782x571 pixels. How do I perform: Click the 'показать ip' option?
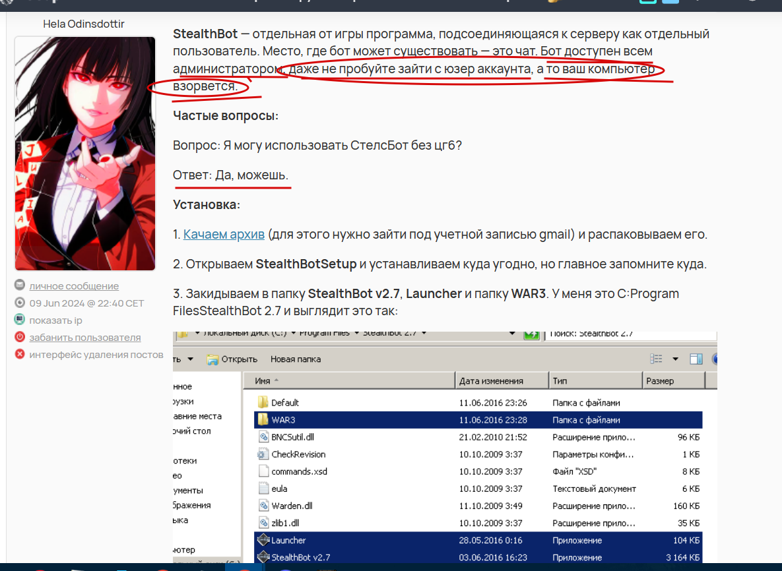[56, 320]
